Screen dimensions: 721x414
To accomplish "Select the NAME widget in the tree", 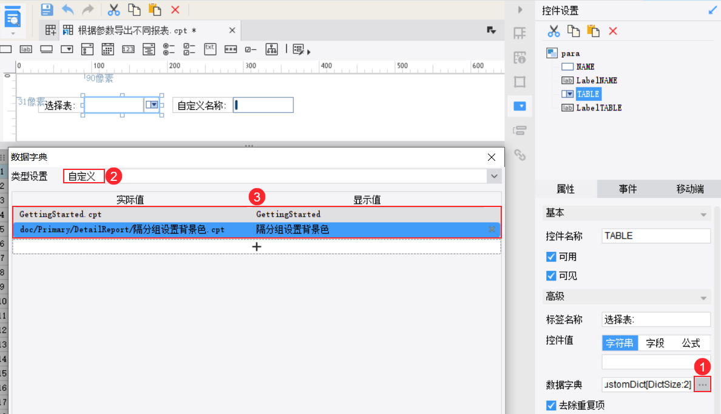I will (x=585, y=67).
